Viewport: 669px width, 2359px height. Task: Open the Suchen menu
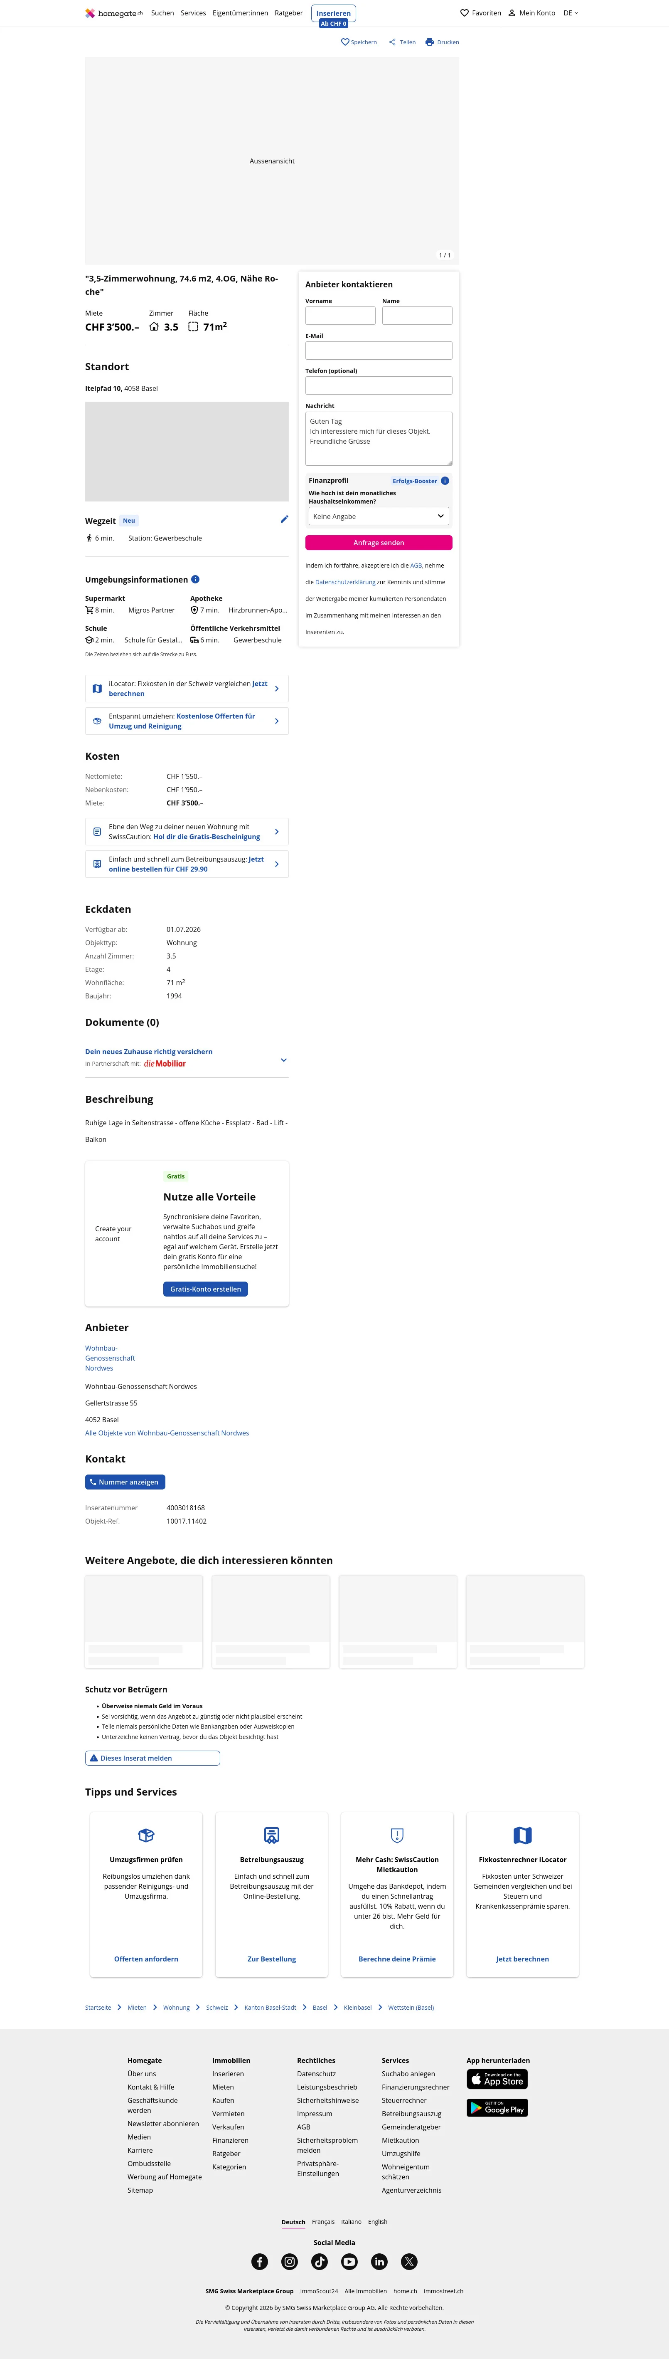[x=162, y=13]
